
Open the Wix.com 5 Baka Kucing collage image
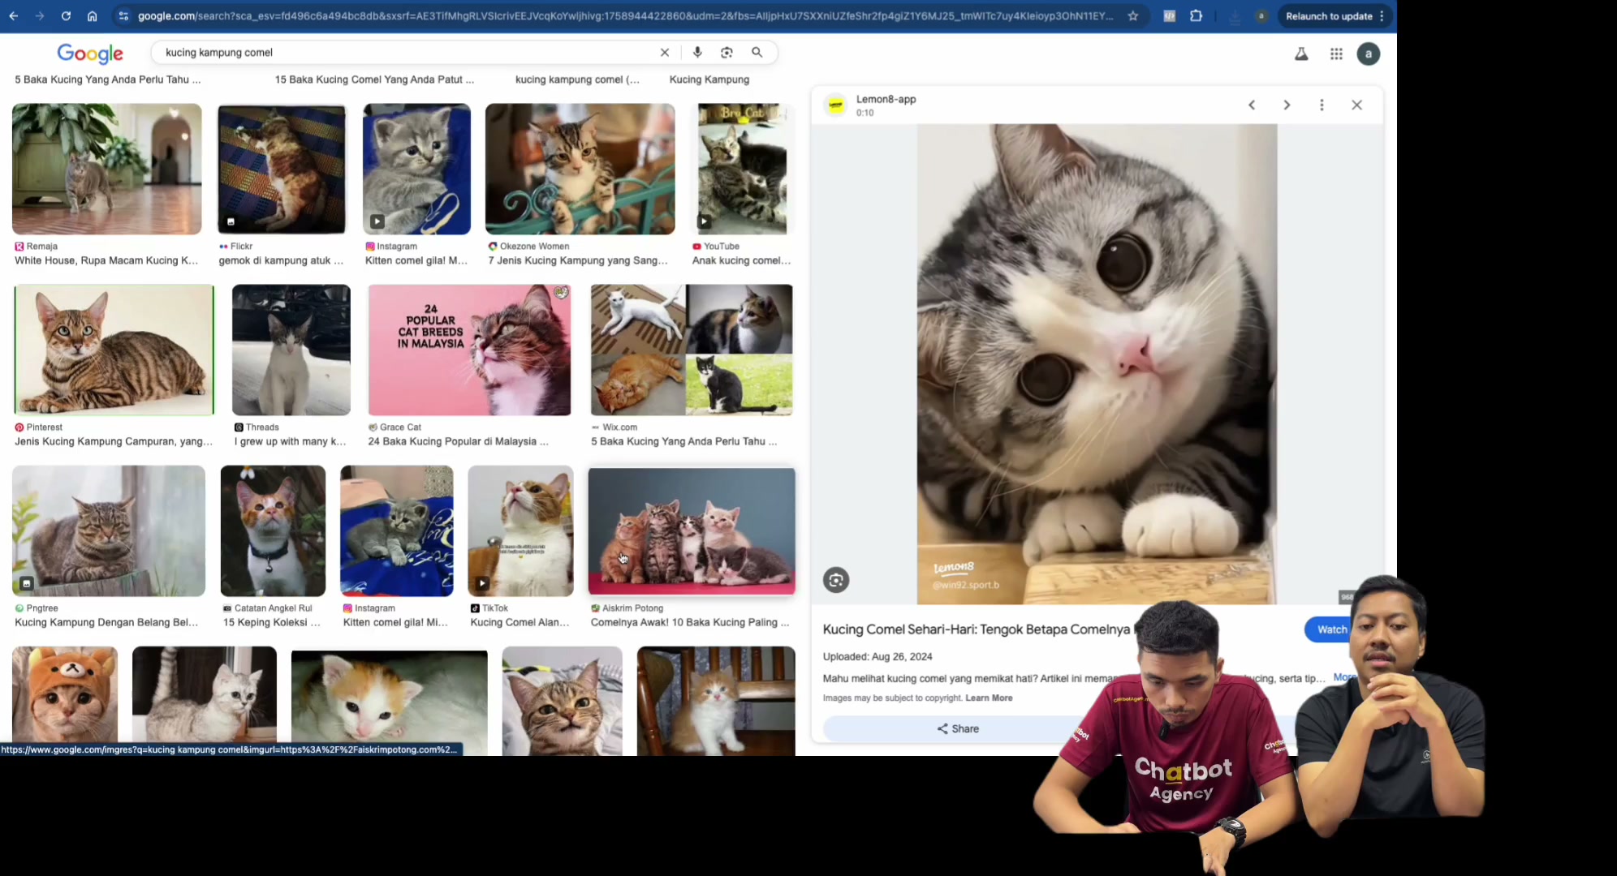[x=692, y=350]
